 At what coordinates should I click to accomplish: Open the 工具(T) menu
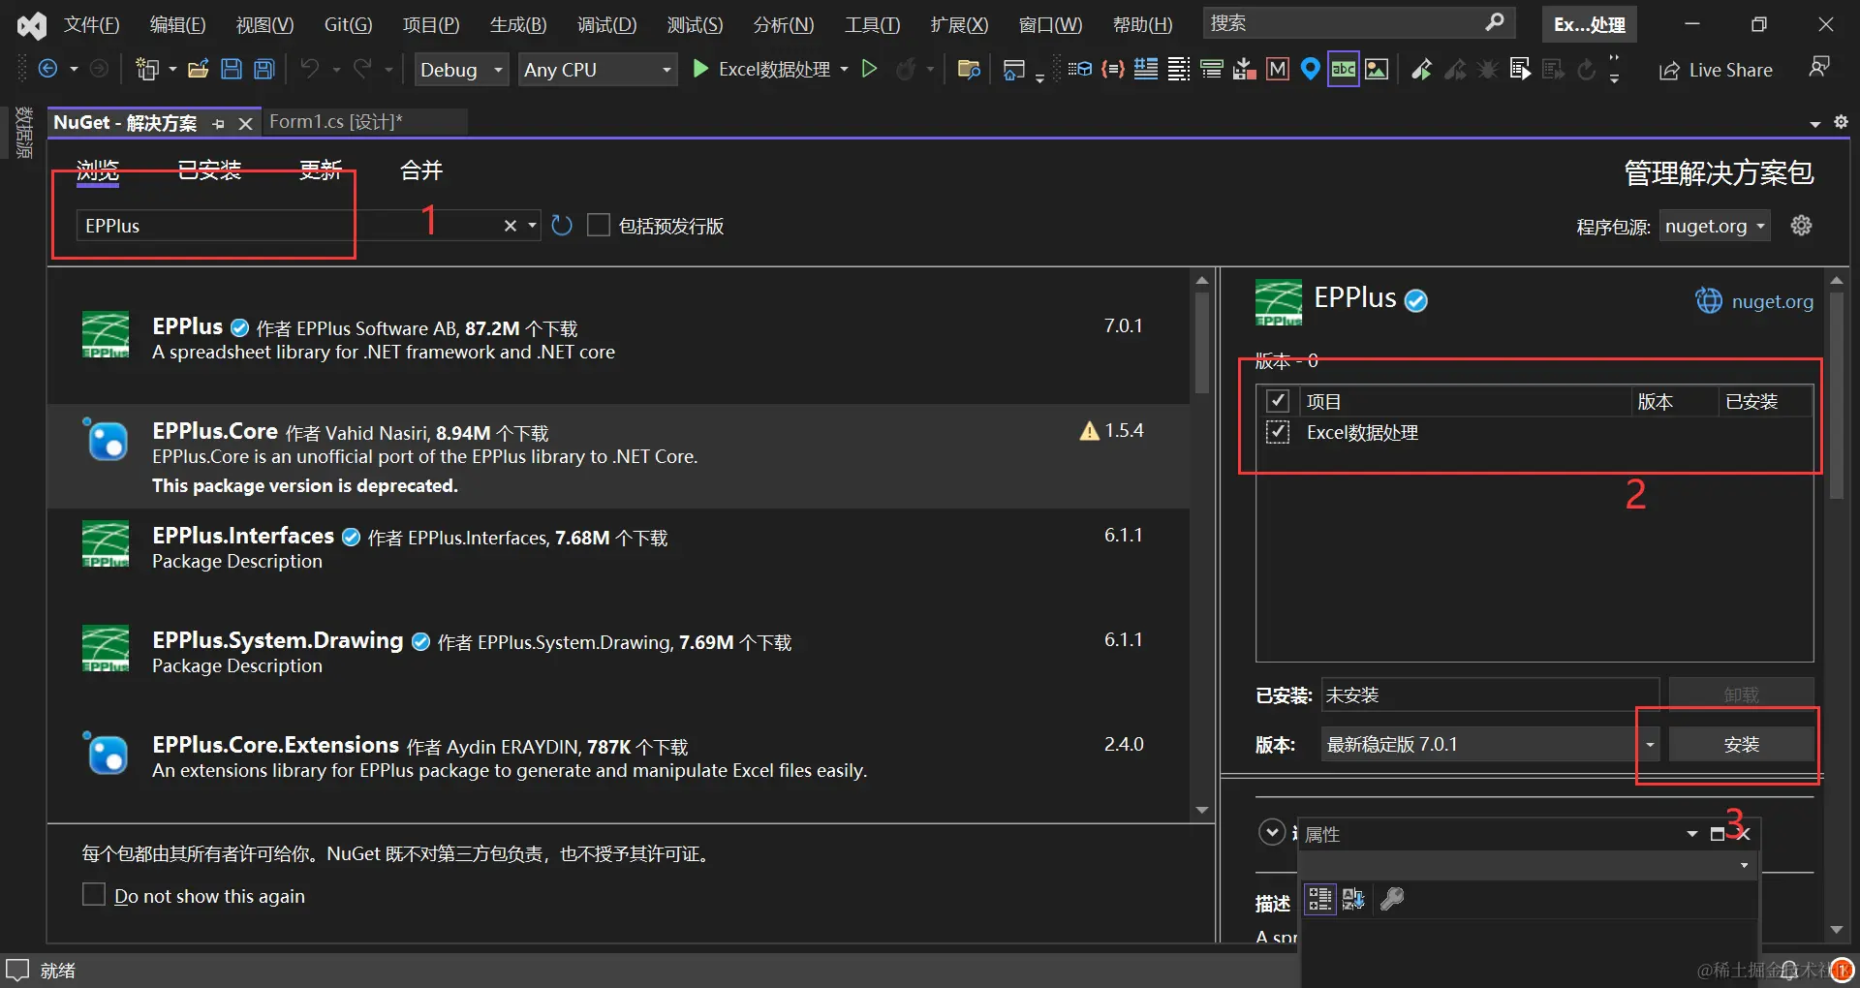(872, 24)
